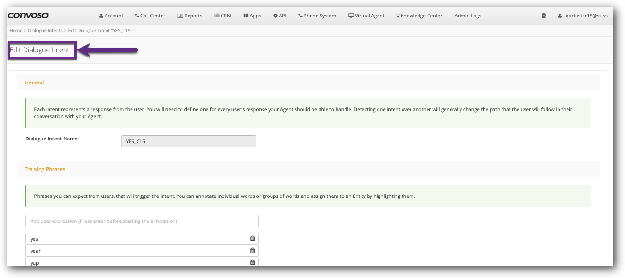625x278 pixels.
Task: Open the Virtual Agent menu
Action: coord(366,16)
